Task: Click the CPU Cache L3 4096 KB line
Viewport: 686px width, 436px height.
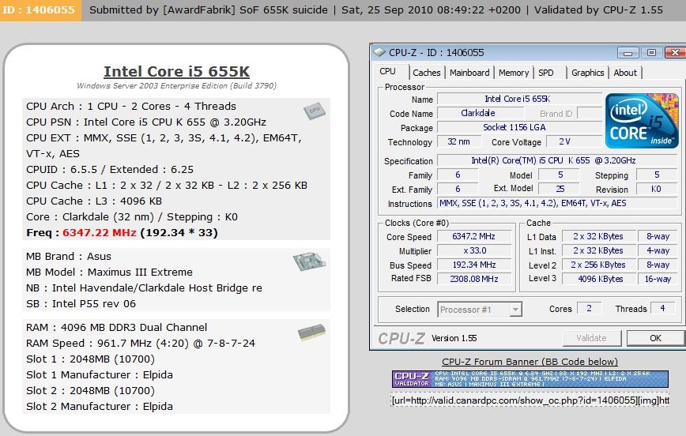Action: (x=94, y=201)
